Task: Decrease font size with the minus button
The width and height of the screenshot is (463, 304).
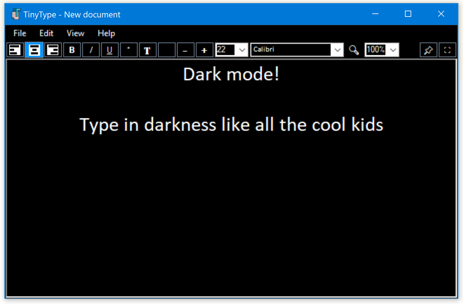Action: coord(186,50)
